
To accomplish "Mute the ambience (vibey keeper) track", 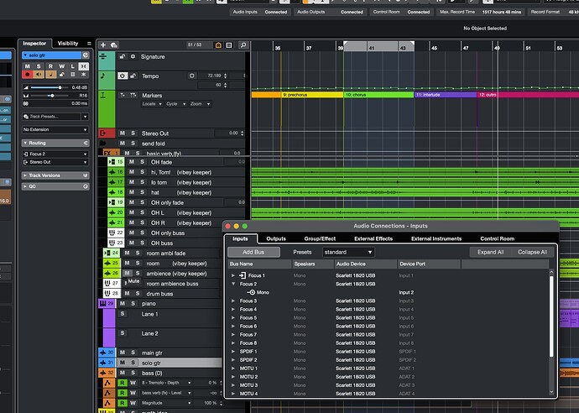I will pos(127,274).
